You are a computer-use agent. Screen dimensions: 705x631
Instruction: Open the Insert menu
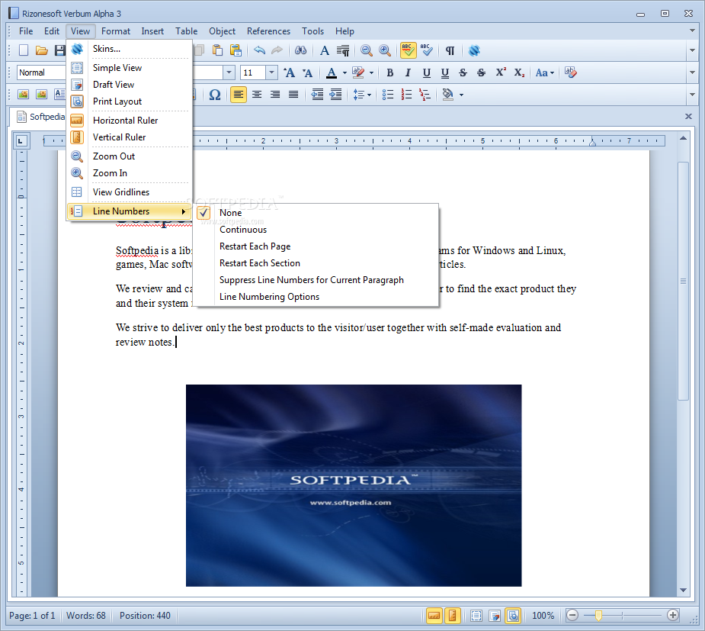click(152, 31)
